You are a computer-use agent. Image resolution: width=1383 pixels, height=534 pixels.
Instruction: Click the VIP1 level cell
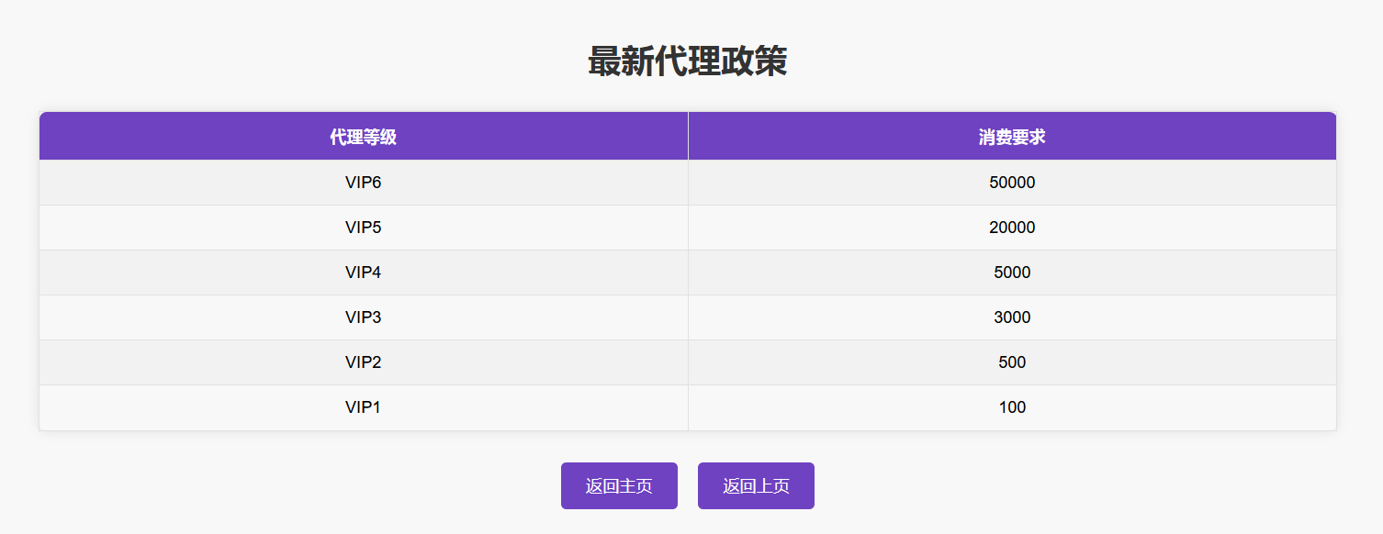364,406
